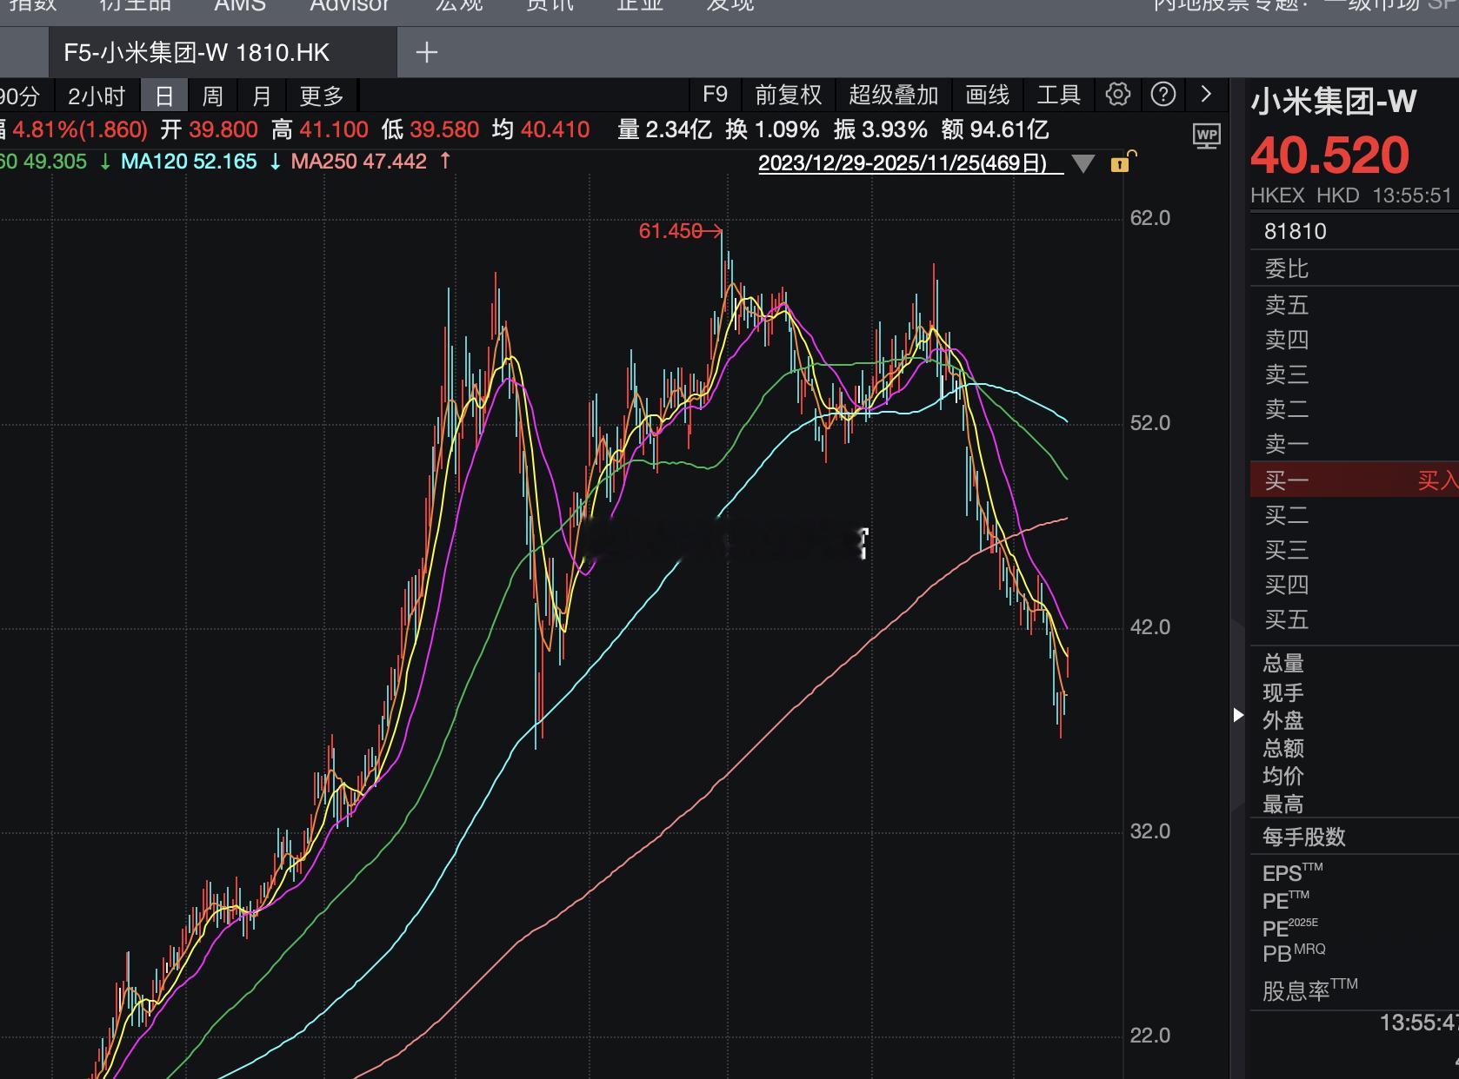Click the PE TTM row
Screen dimensions: 1459x1079
point(1355,901)
